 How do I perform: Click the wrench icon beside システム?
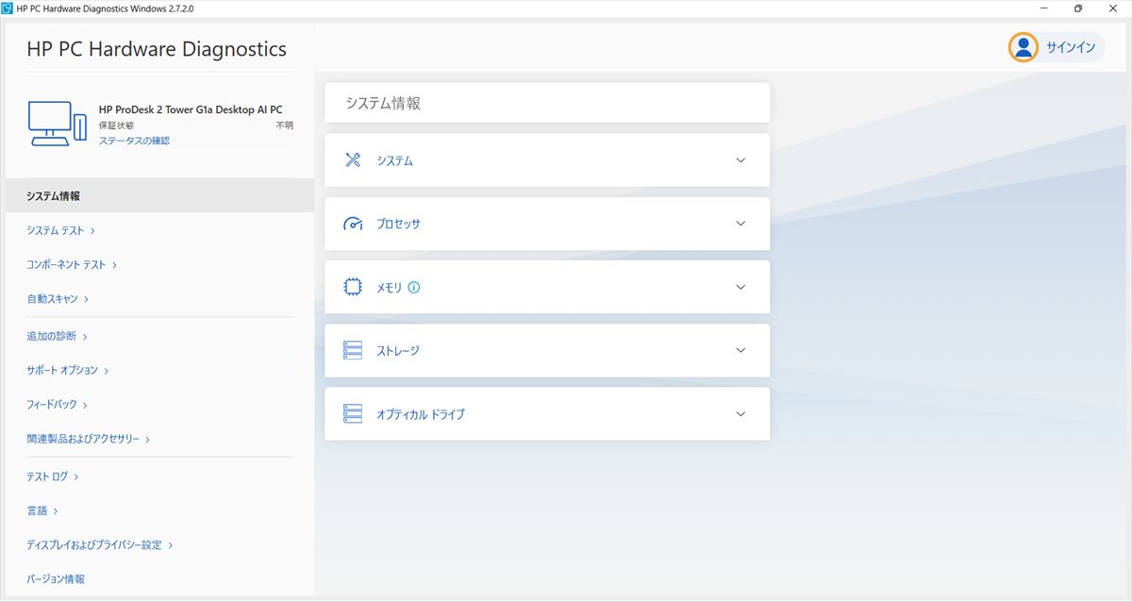pyautogui.click(x=353, y=160)
